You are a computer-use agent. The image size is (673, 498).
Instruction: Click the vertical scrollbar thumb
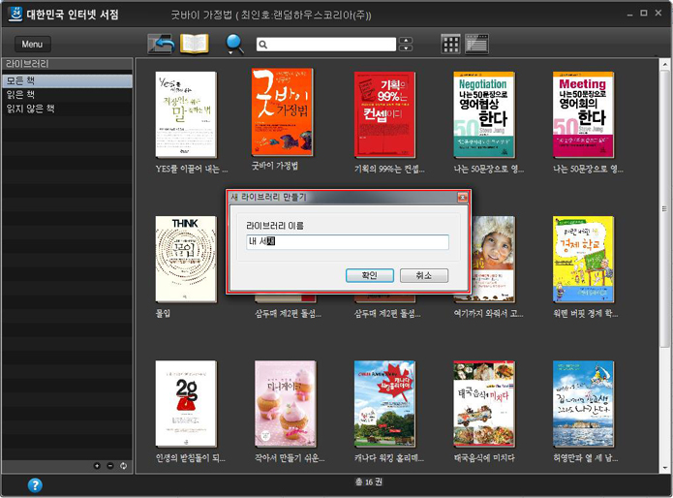[665, 209]
